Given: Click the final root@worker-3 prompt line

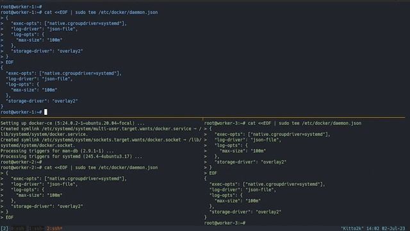Looking at the screenshot, I should click(x=225, y=223).
